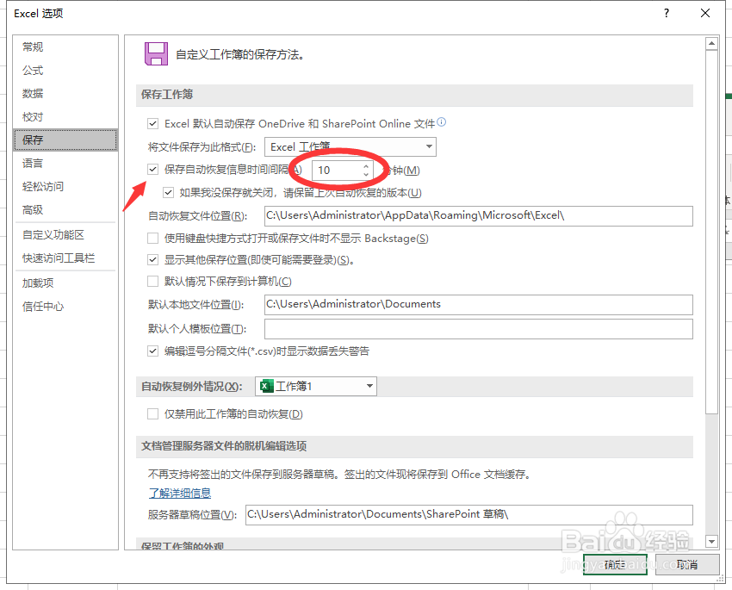Select the 轻松访问 category
This screenshot has height=590, width=732.
pos(65,187)
